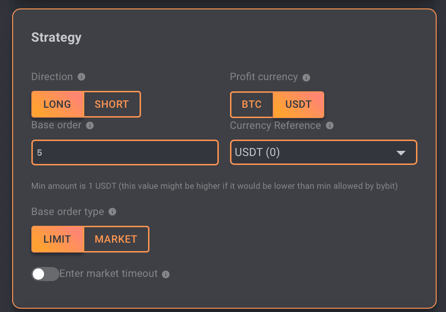The image size is (446, 312).
Task: Select LONG direction
Action: pyautogui.click(x=57, y=104)
